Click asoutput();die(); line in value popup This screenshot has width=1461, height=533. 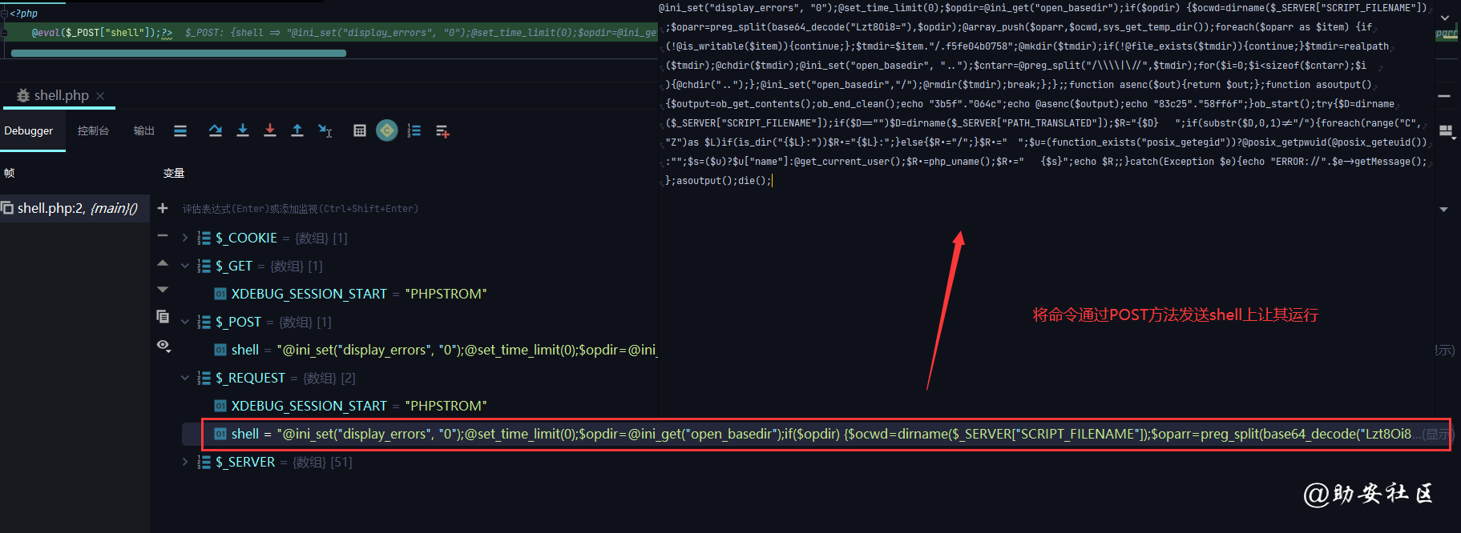719,181
